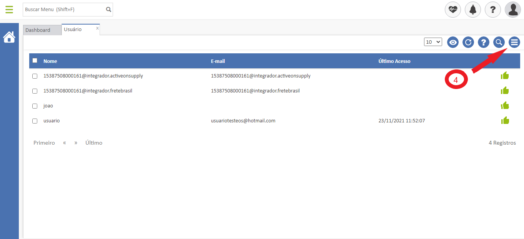Click the health monitor heartbeat icon
The image size is (524, 239).
[453, 10]
